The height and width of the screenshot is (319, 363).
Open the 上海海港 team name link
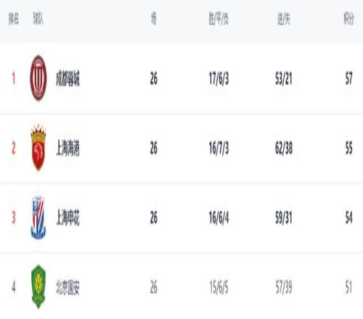(x=68, y=148)
